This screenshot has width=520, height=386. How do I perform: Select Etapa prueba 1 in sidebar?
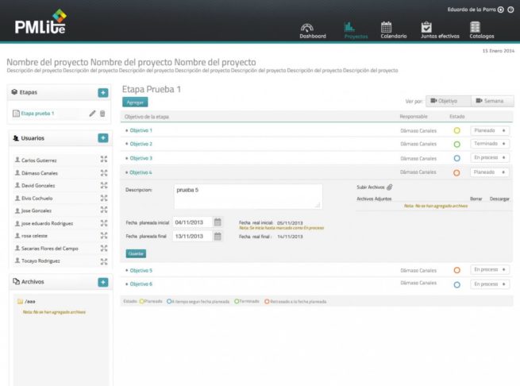click(37, 114)
